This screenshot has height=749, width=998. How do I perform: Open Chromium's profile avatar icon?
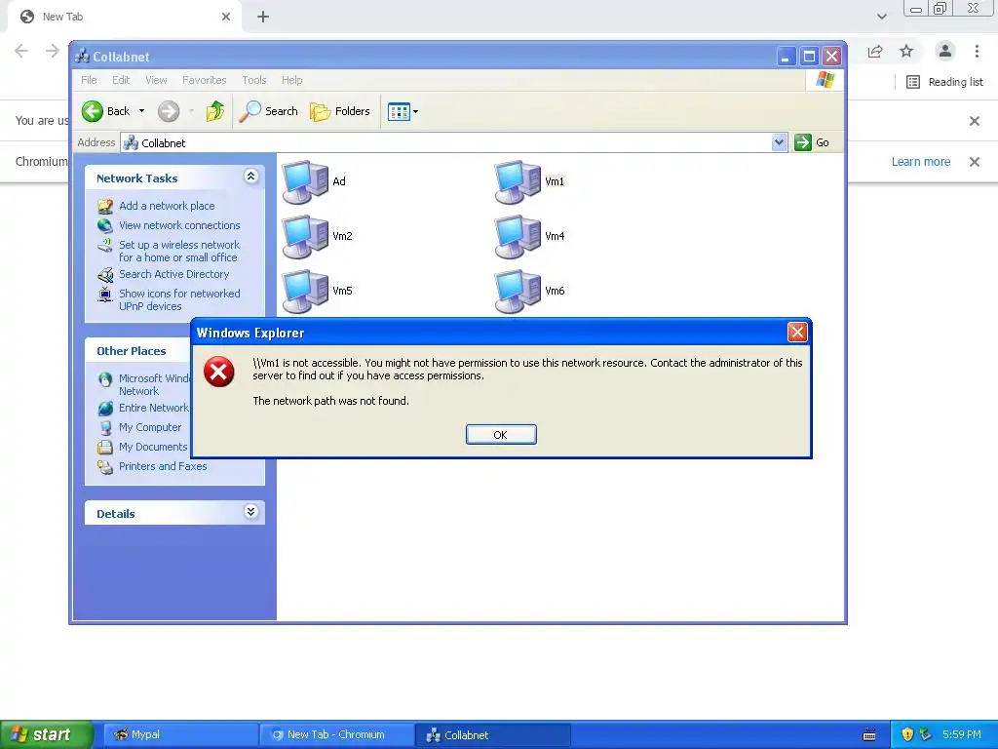(x=945, y=51)
